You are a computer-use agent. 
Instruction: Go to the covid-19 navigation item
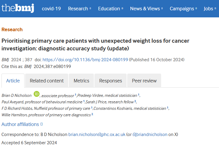(x=51, y=9)
